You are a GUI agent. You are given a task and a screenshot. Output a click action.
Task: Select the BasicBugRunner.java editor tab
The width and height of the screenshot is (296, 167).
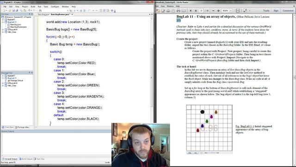(x=61, y=14)
